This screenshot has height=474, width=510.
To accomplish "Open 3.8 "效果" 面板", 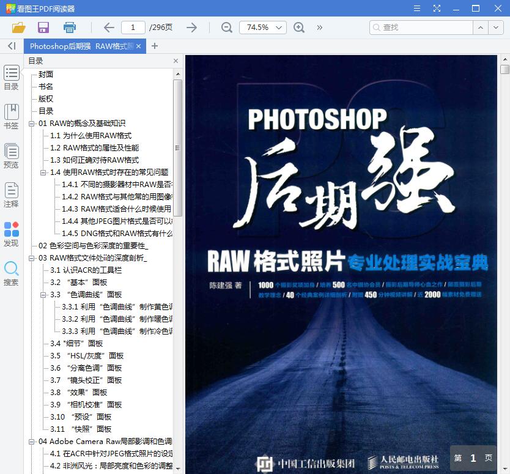I will 79,393.
